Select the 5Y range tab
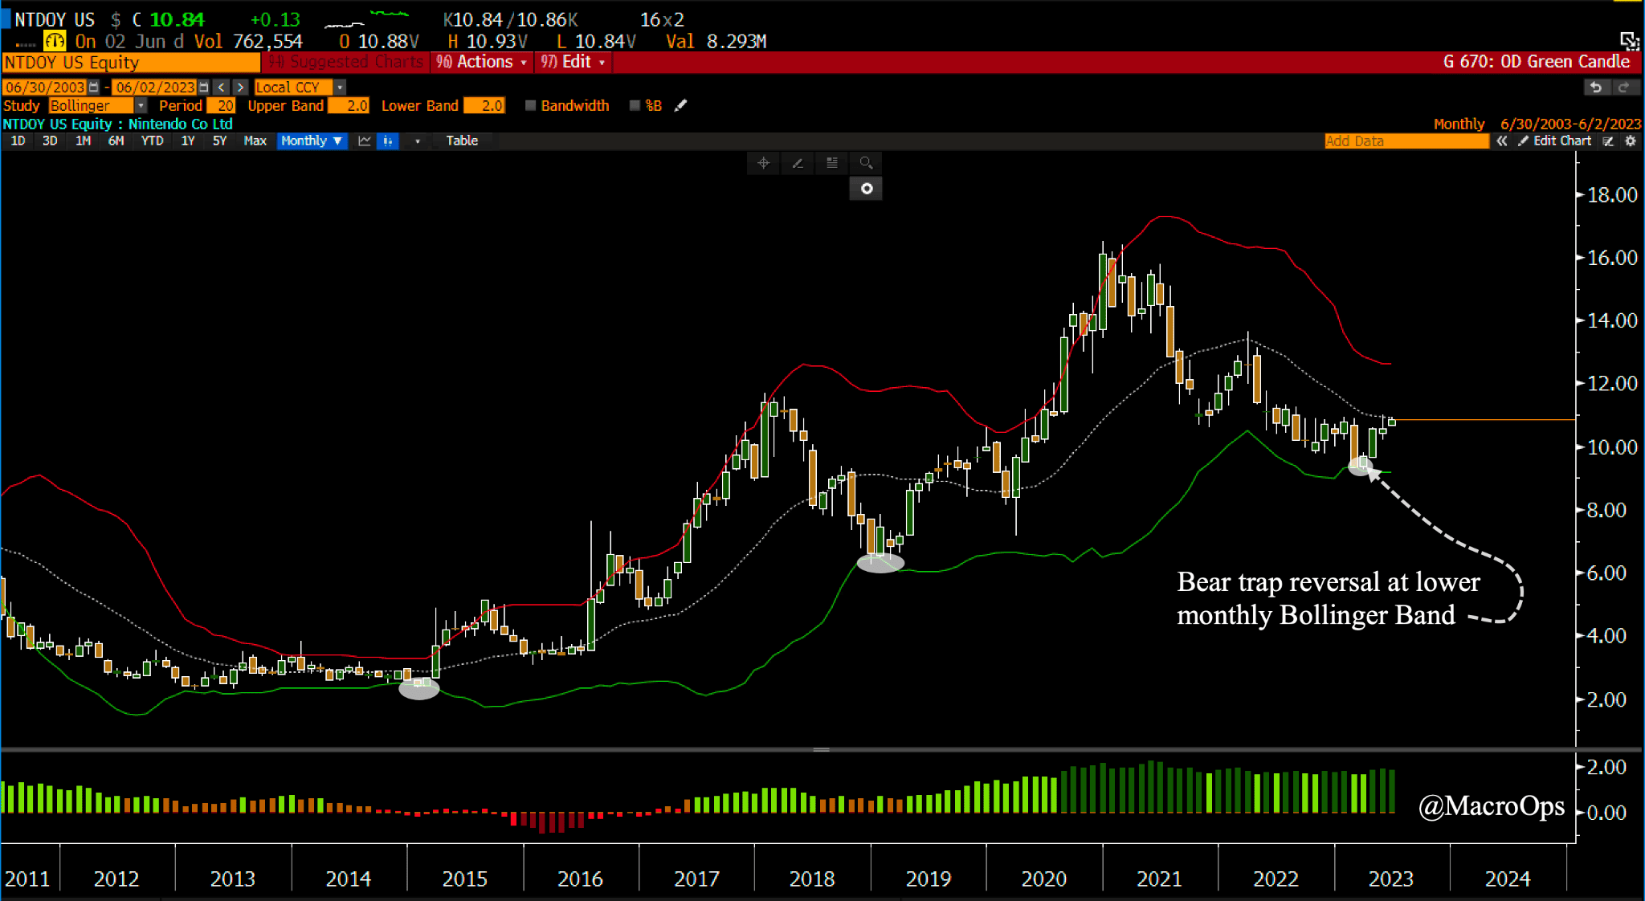1645x901 pixels. click(x=219, y=141)
